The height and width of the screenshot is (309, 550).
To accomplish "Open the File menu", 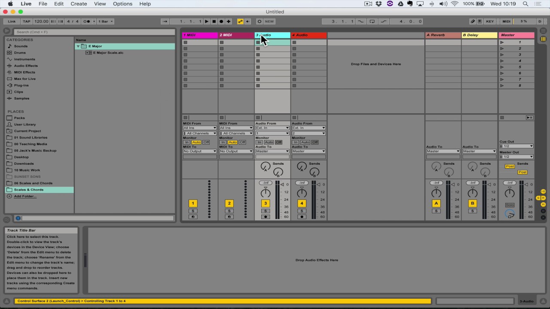I will point(43,4).
